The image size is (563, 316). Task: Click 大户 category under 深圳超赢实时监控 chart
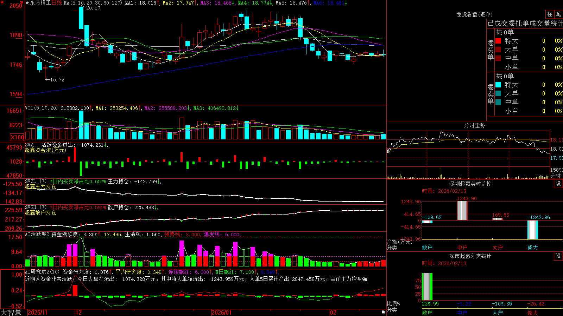[x=498, y=248]
